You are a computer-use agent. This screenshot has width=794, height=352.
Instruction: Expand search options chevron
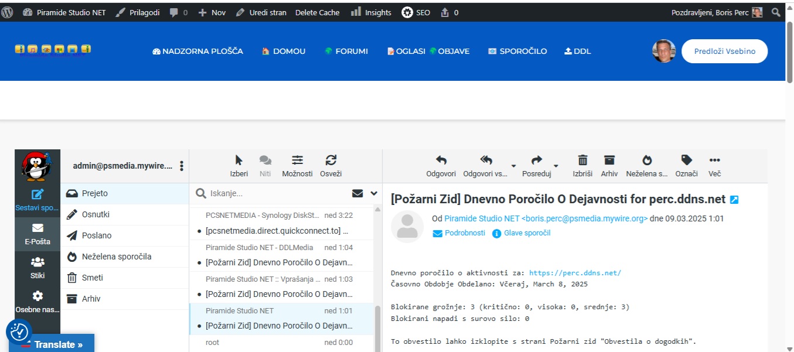click(x=374, y=193)
